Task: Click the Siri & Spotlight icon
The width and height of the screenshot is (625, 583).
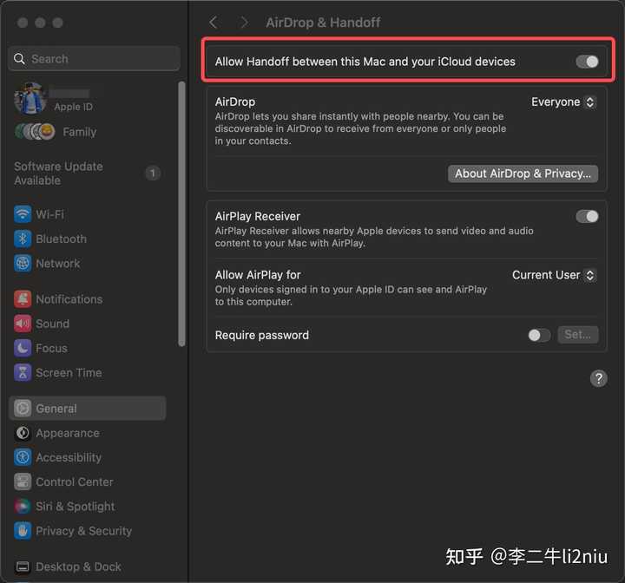Action: coord(23,507)
